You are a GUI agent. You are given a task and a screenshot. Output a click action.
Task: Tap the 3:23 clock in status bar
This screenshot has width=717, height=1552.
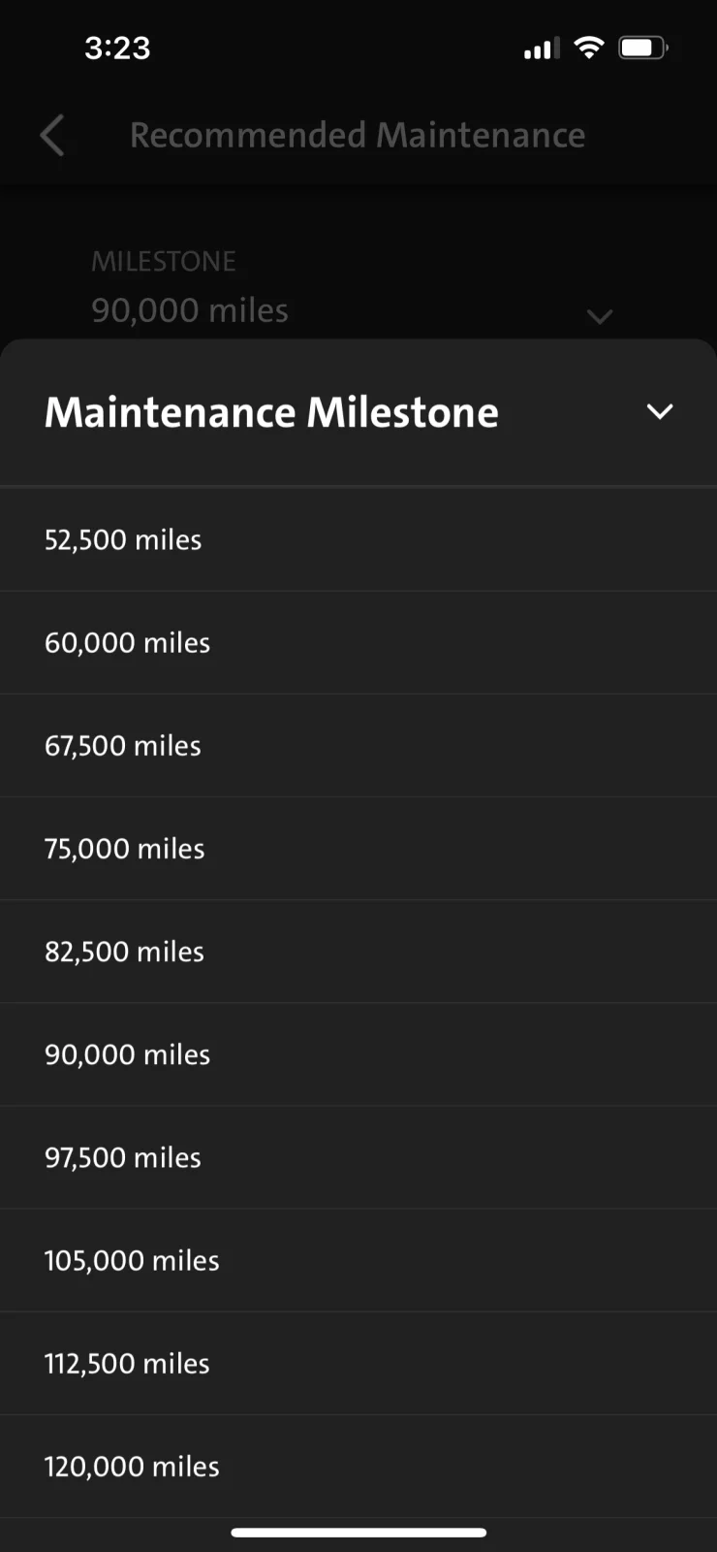click(x=117, y=48)
